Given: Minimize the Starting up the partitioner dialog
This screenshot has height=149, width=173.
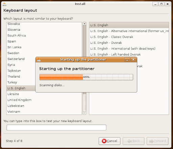Looking at the screenshot, I should click(127, 60).
